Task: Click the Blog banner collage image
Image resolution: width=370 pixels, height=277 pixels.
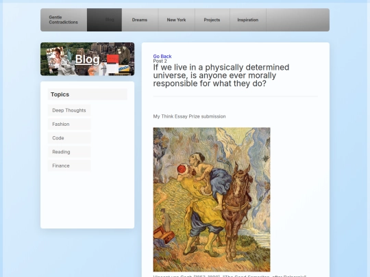Action: point(87,59)
